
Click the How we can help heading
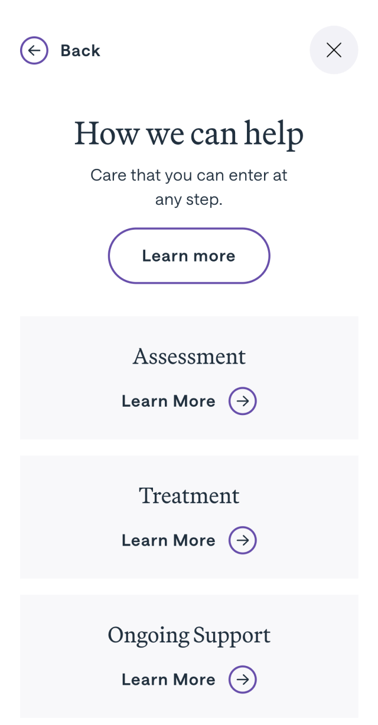coord(189,133)
